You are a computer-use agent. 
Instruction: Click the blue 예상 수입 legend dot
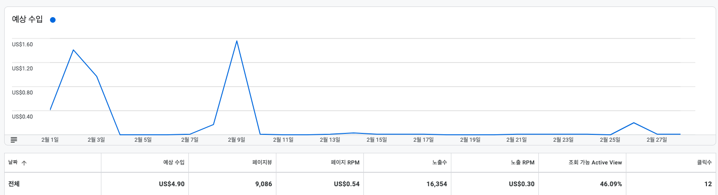tap(53, 20)
